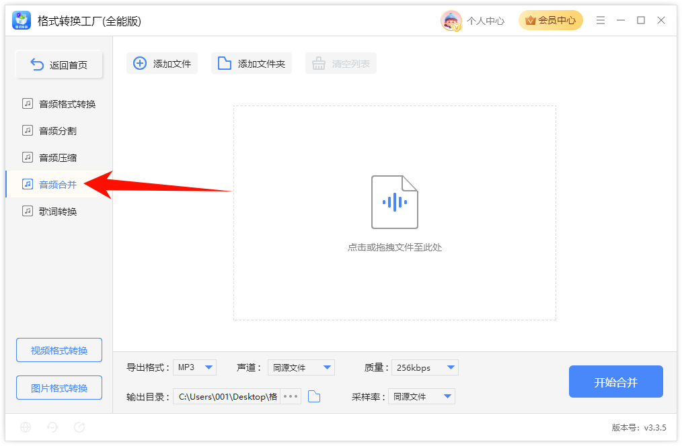Maximize the window

click(641, 20)
